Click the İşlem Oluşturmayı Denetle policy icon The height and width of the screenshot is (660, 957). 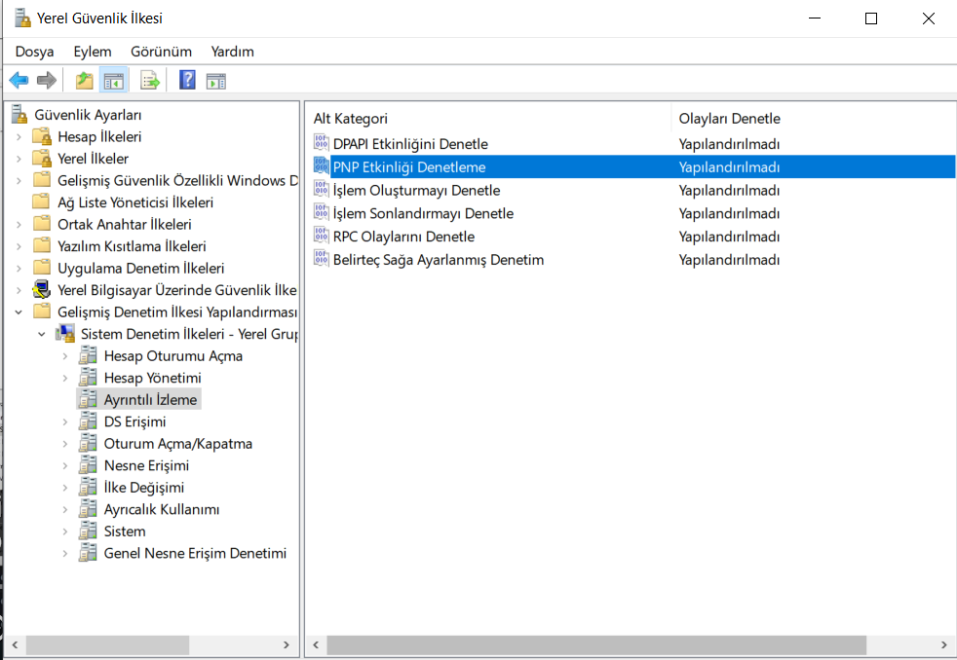pyautogui.click(x=321, y=190)
